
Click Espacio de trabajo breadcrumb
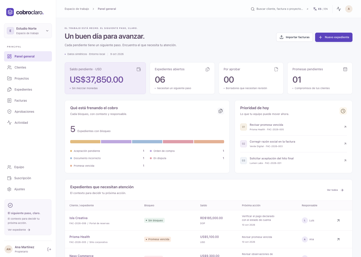[x=77, y=9]
